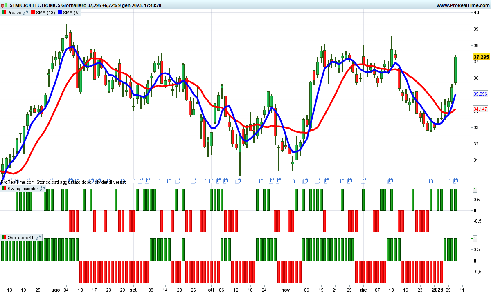Click the red-green OscillatoreSTI legend icon
The height and width of the screenshot is (294, 491).
4,237
